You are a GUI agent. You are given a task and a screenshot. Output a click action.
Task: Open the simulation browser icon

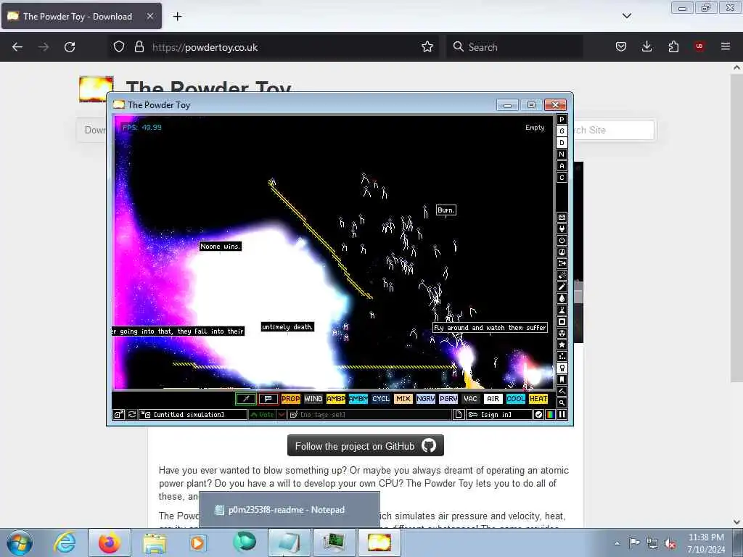[118, 414]
